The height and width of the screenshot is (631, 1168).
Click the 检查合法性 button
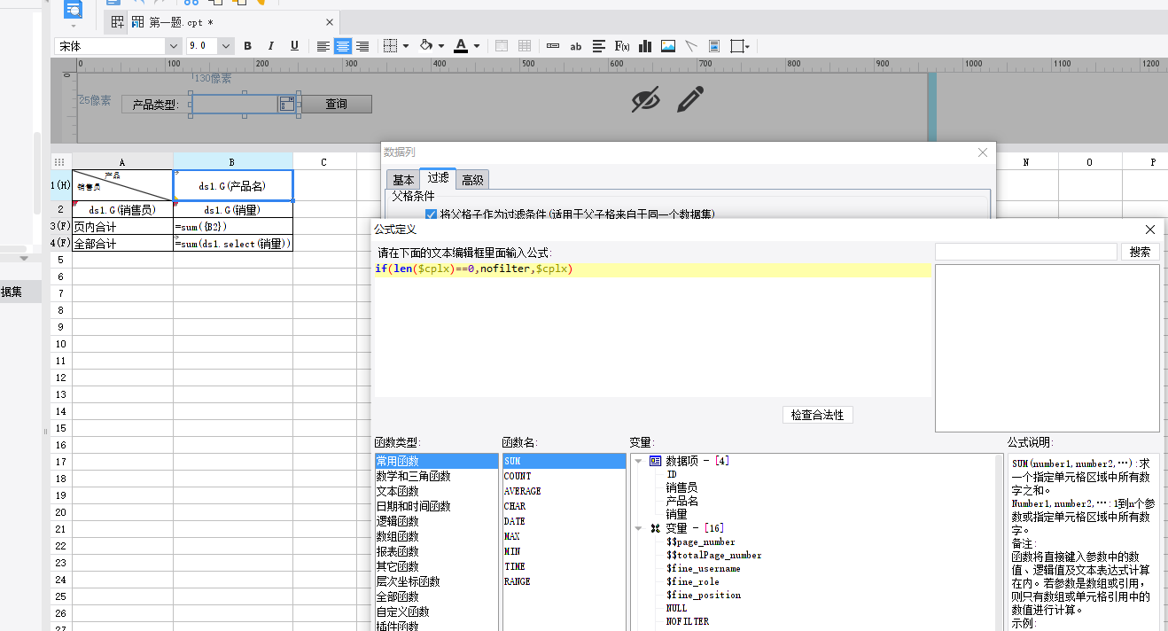tap(817, 415)
